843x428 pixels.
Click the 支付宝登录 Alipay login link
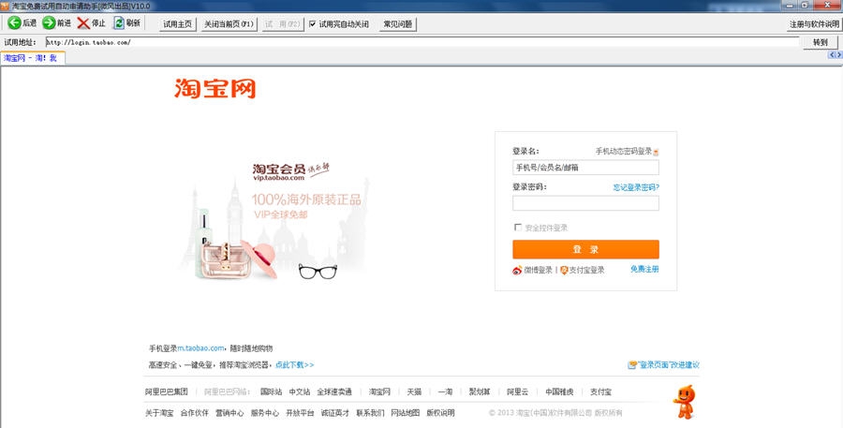[586, 270]
